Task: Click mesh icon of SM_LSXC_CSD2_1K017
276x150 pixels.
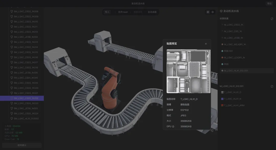Action: point(11,62)
